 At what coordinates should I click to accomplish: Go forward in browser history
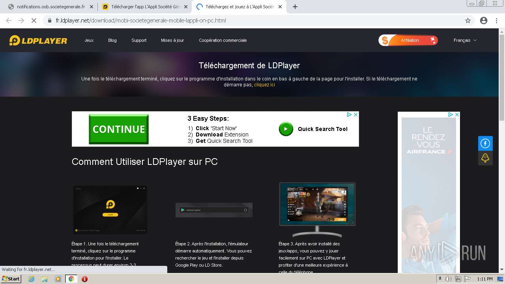click(21, 21)
